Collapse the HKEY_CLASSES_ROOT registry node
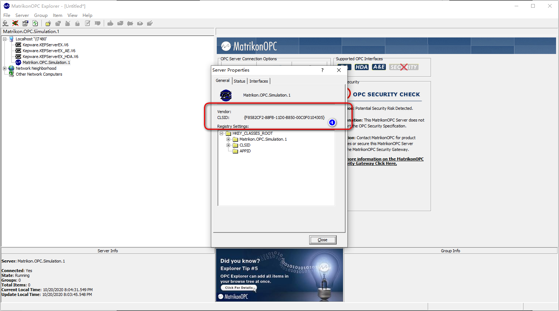 click(x=221, y=134)
